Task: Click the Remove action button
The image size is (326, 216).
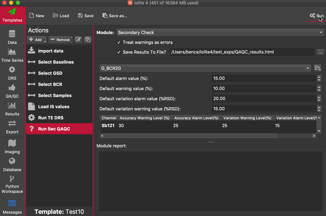Action: (x=60, y=39)
